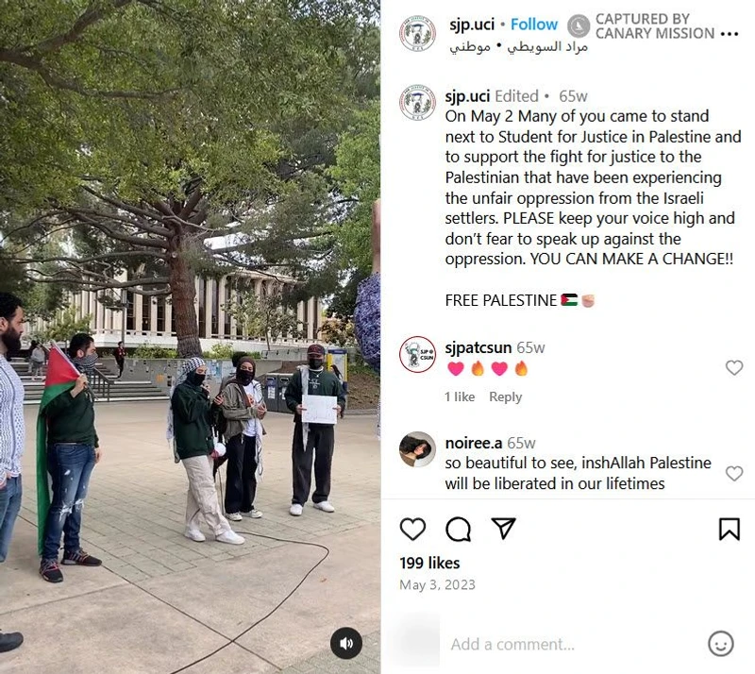This screenshot has height=674, width=755.
Task: Open noiree.a username link
Action: tap(474, 443)
